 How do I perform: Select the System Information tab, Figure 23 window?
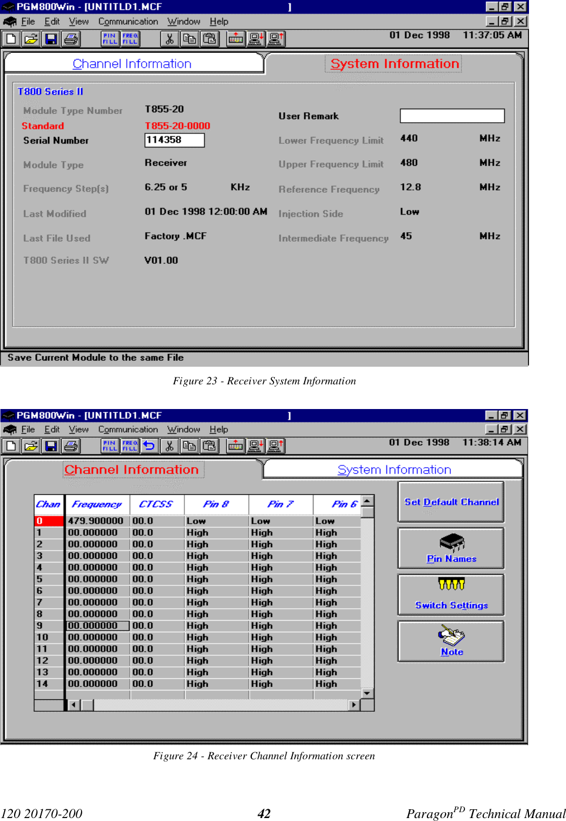coord(395,63)
